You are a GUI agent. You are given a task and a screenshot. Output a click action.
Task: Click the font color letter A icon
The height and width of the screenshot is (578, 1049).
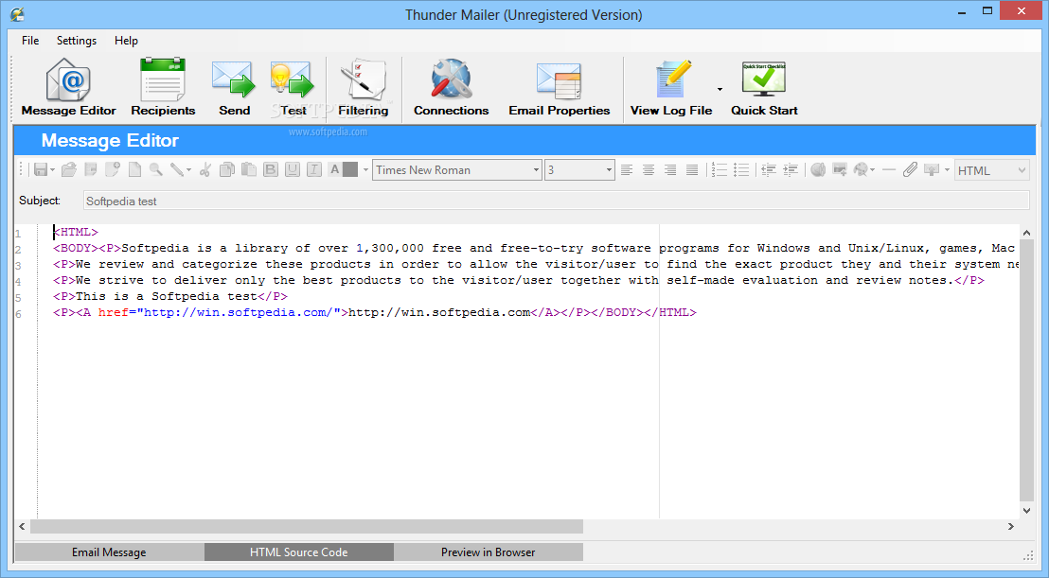[335, 169]
